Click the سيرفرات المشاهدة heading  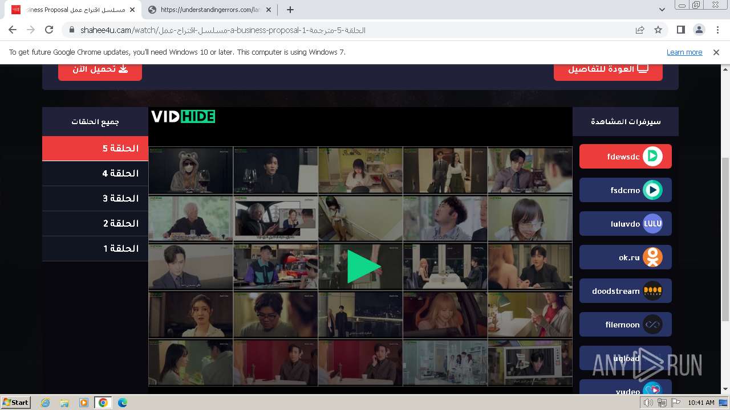(x=626, y=122)
